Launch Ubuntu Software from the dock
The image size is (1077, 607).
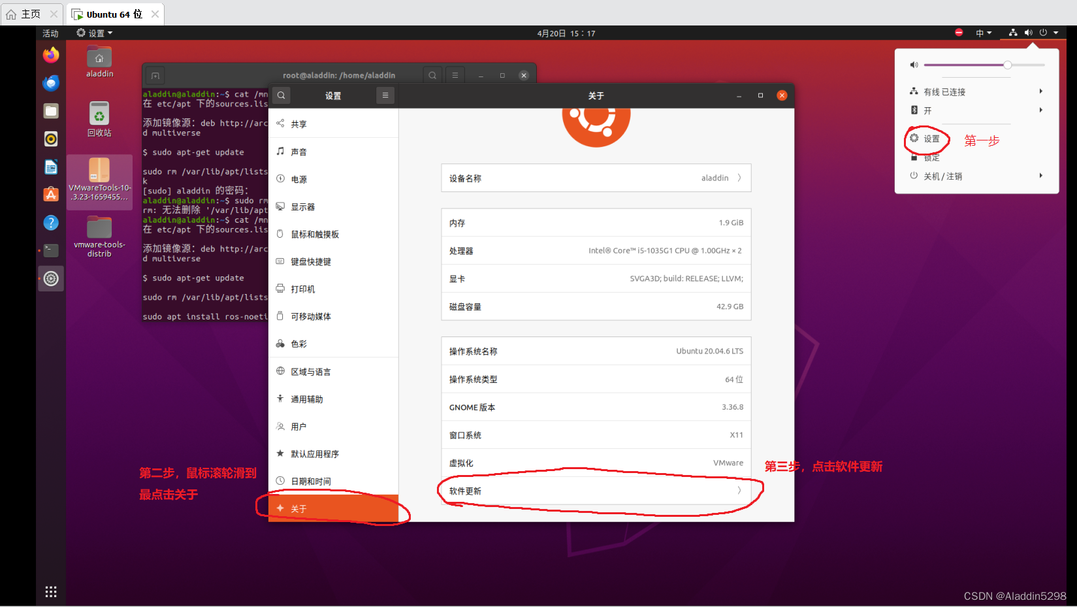click(51, 194)
